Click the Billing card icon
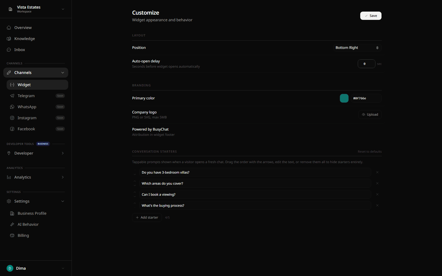 12,235
